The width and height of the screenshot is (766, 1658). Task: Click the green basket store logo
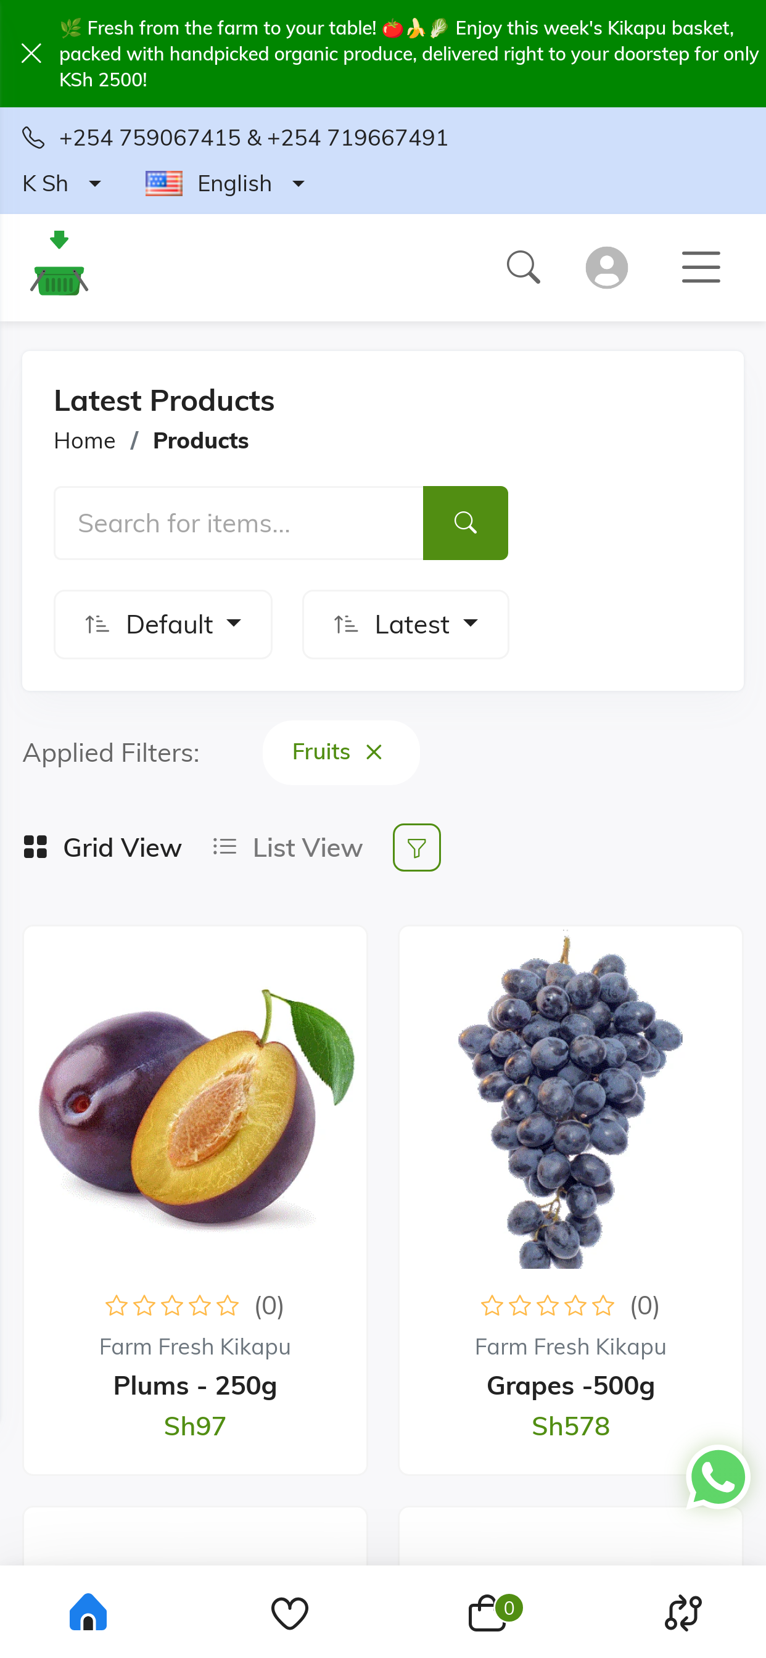(59, 265)
